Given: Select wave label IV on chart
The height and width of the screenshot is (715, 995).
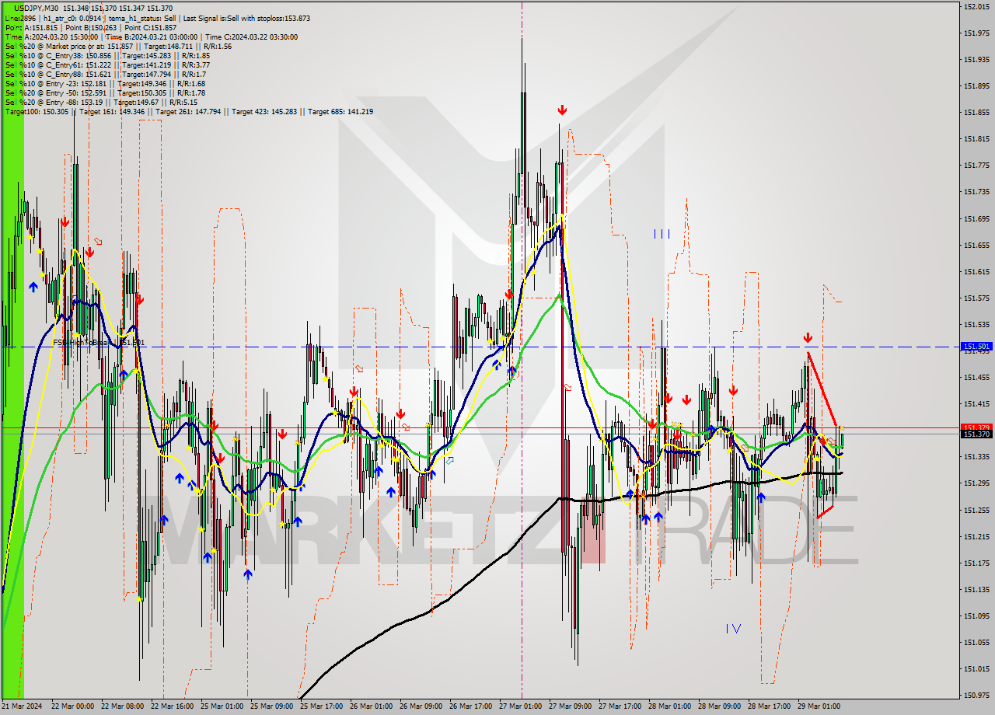Looking at the screenshot, I should point(733,628).
